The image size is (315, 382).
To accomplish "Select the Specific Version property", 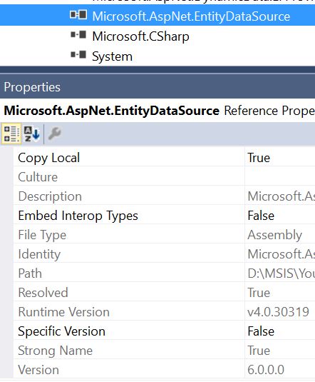I will [61, 331].
